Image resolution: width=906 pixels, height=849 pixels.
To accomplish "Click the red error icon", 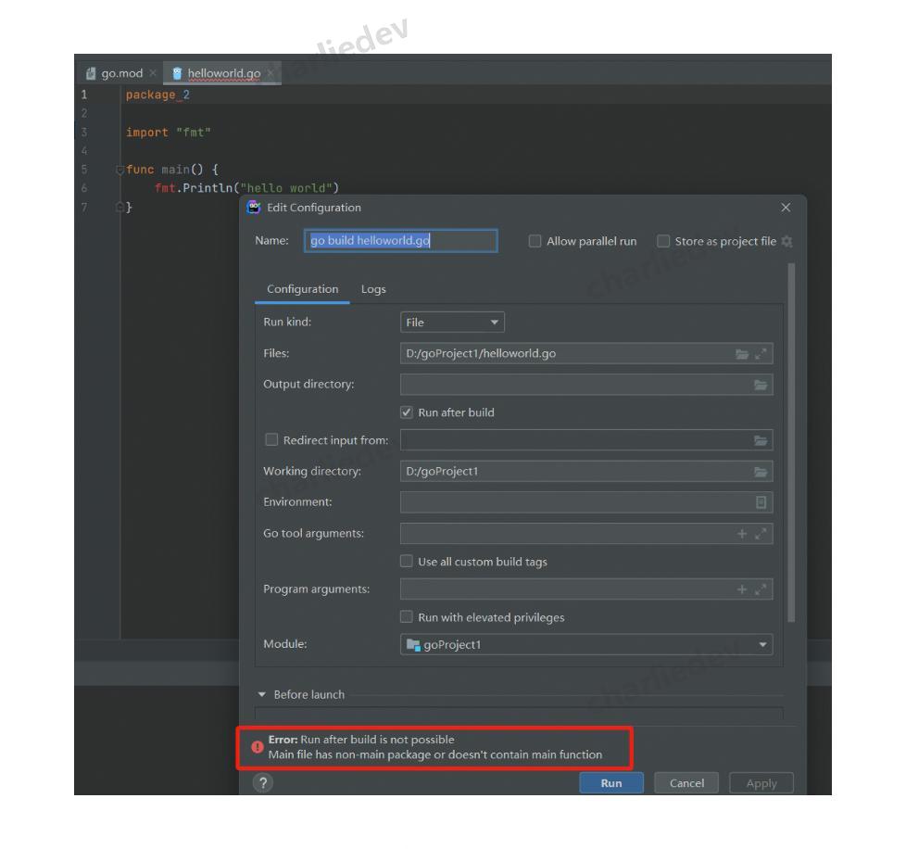I will click(x=258, y=747).
